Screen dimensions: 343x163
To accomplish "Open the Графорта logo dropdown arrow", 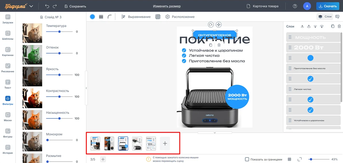I will [x=31, y=6].
